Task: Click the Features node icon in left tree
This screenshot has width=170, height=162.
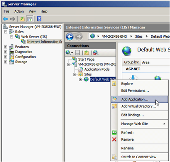Action: [x=11, y=47]
